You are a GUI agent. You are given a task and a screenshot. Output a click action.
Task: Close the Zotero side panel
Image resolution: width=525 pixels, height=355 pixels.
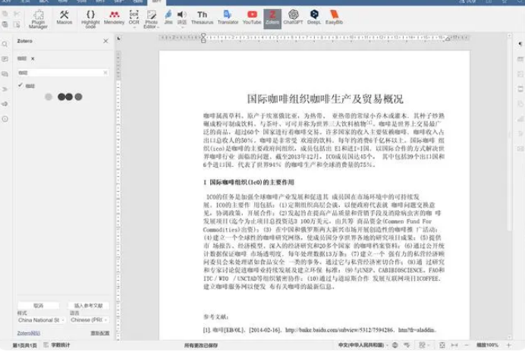point(105,41)
